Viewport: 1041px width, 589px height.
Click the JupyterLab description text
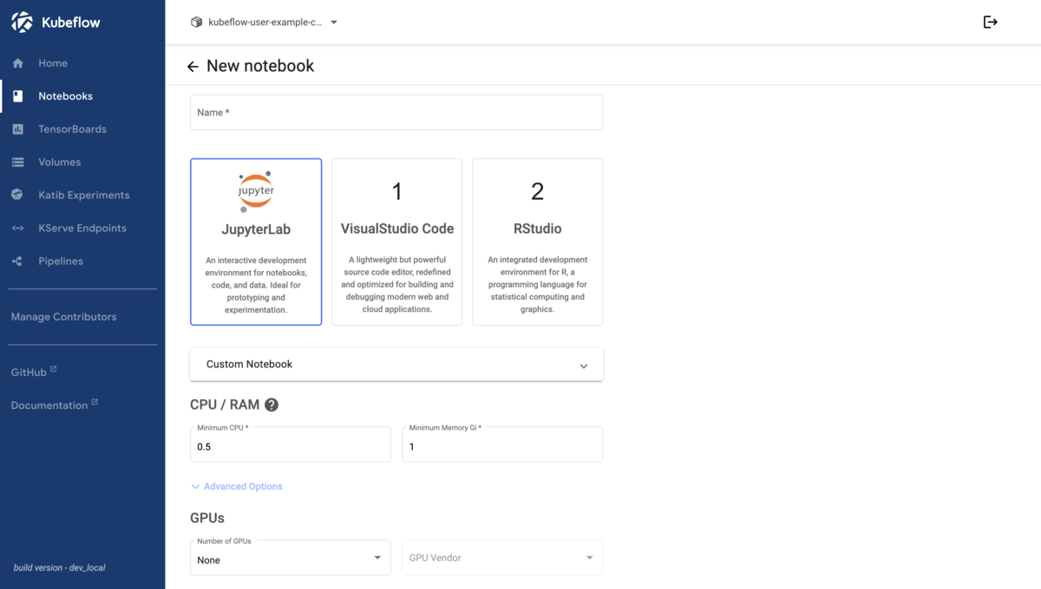256,285
